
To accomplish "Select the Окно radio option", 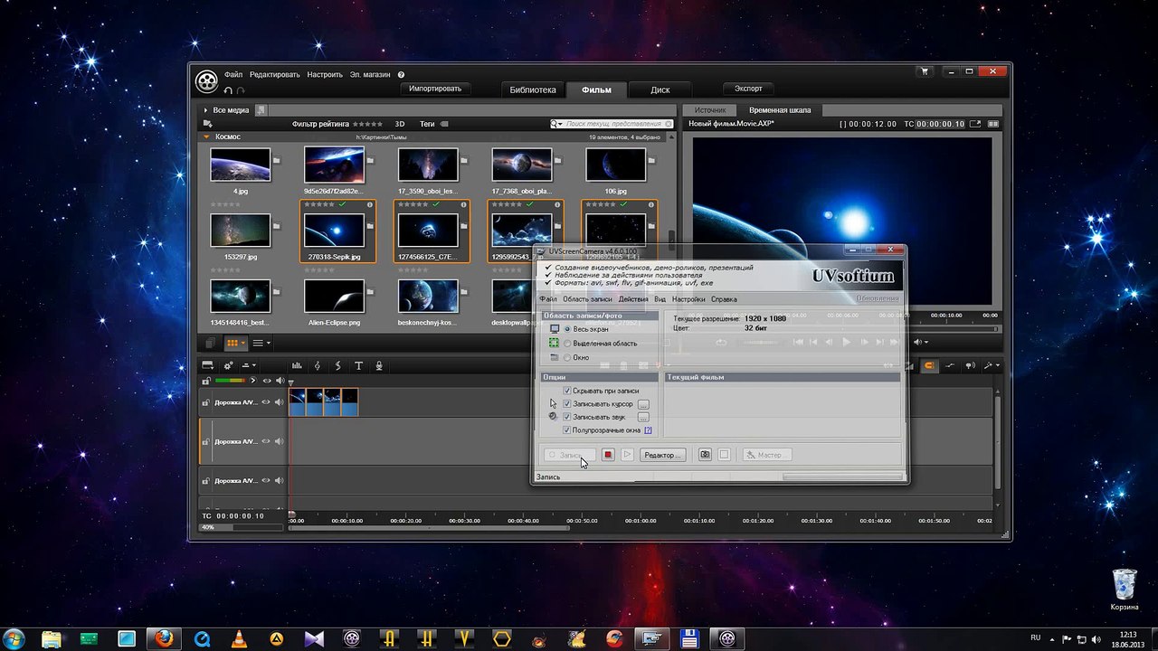I will tap(567, 358).
